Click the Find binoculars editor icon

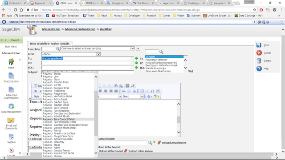tap(116, 86)
